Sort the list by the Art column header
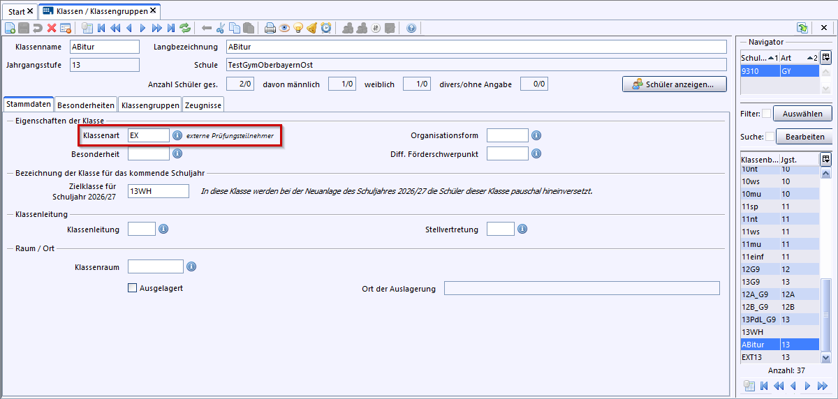 click(793, 58)
